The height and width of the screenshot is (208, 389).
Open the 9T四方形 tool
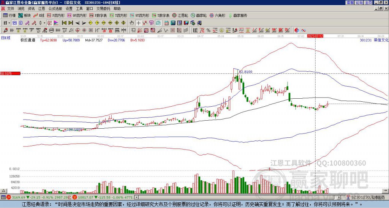[x=140, y=15]
